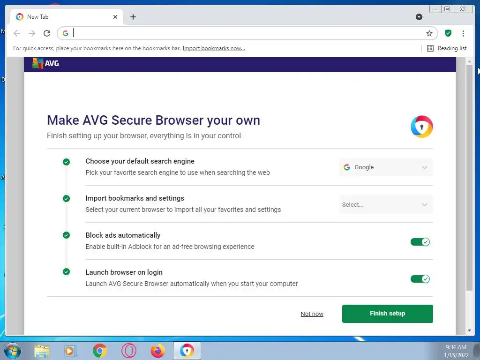The height and width of the screenshot is (360, 480).
Task: Click the Not now link
Action: click(312, 314)
